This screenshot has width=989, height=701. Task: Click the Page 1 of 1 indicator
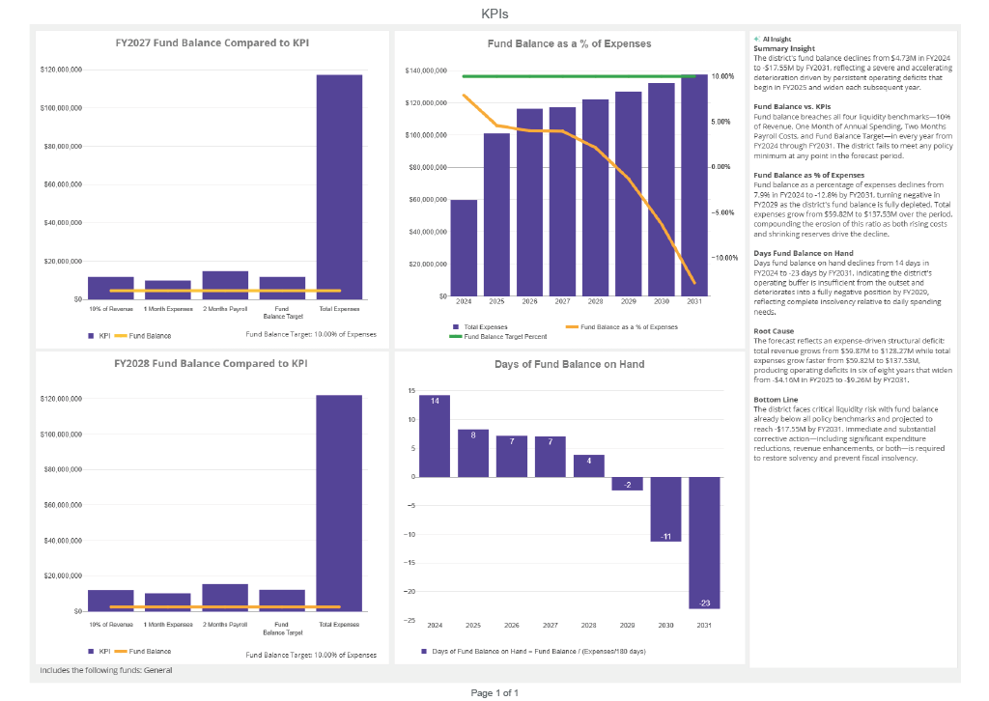pos(494,693)
